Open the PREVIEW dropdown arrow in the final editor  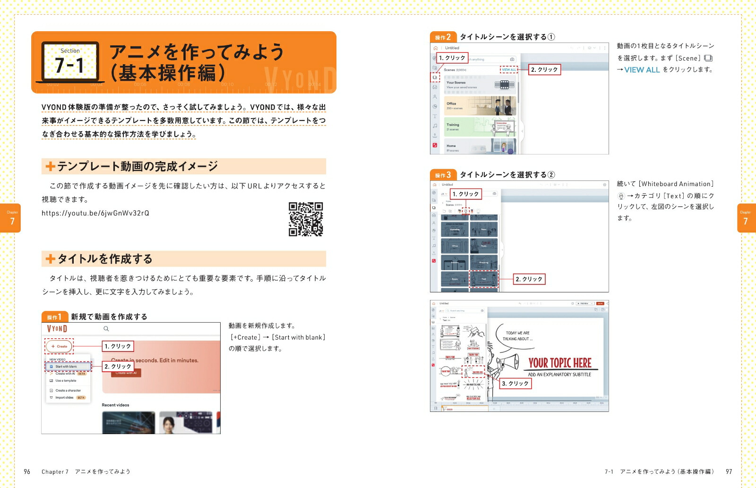pyautogui.click(x=592, y=303)
